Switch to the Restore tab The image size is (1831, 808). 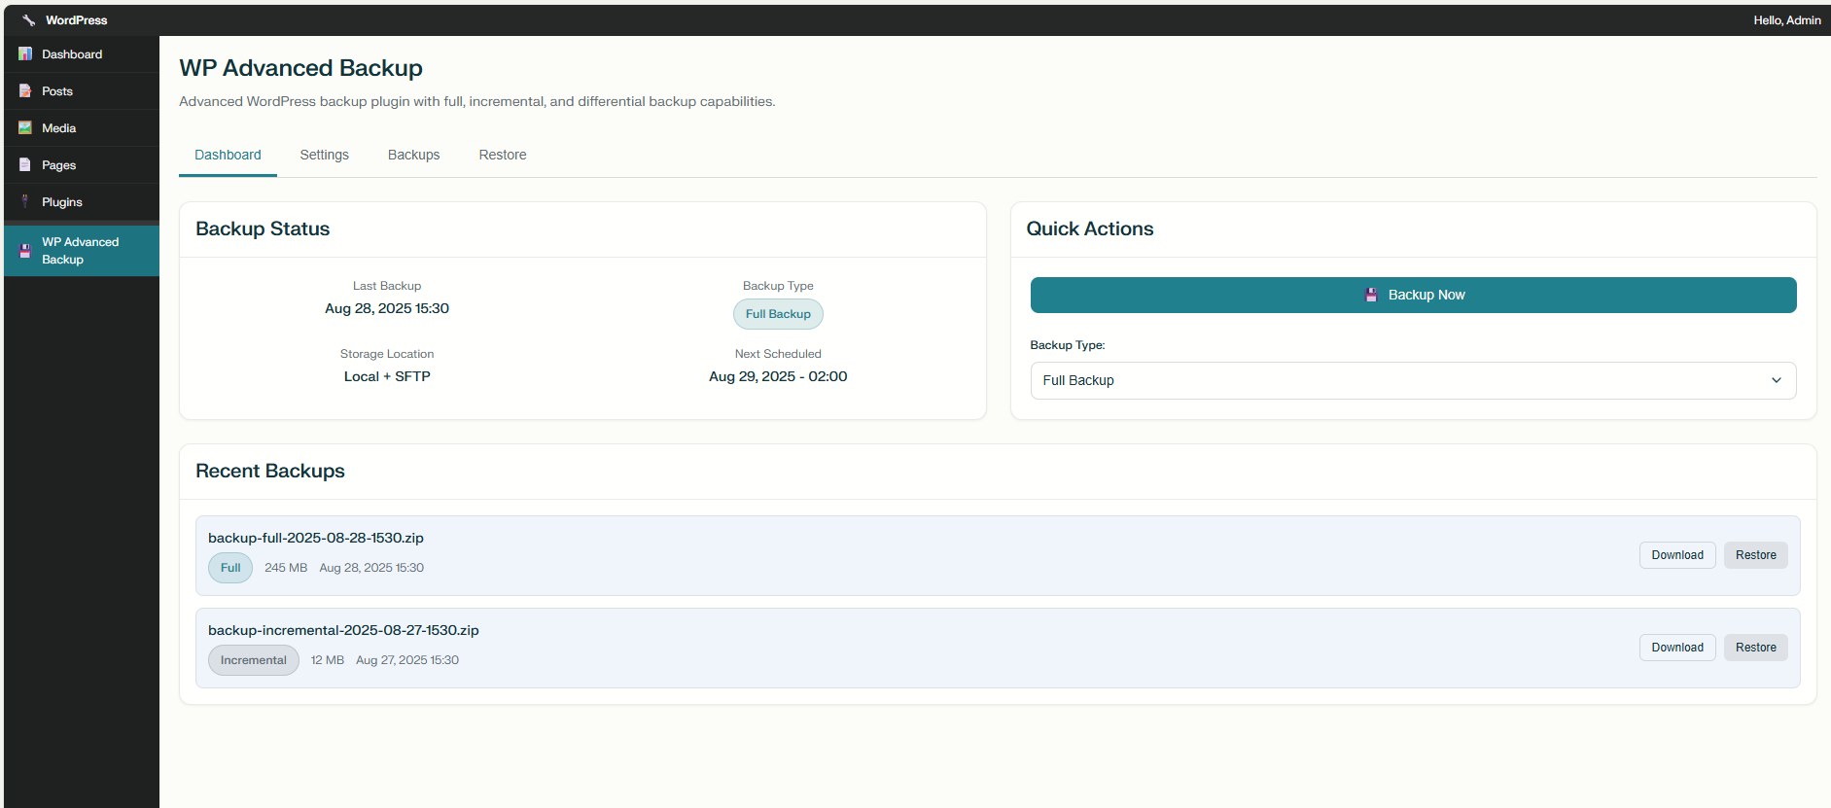point(503,155)
